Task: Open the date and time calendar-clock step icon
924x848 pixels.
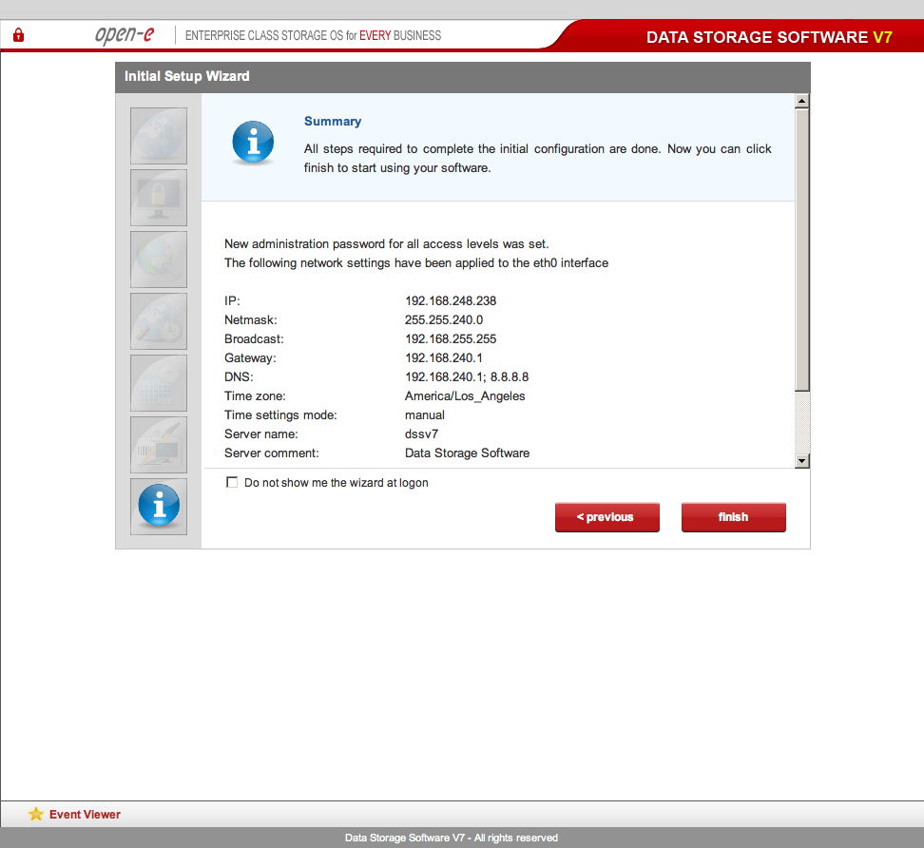Action: pos(159,383)
